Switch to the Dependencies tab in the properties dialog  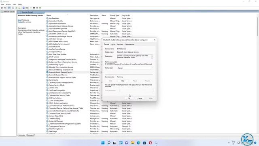[x=129, y=45]
